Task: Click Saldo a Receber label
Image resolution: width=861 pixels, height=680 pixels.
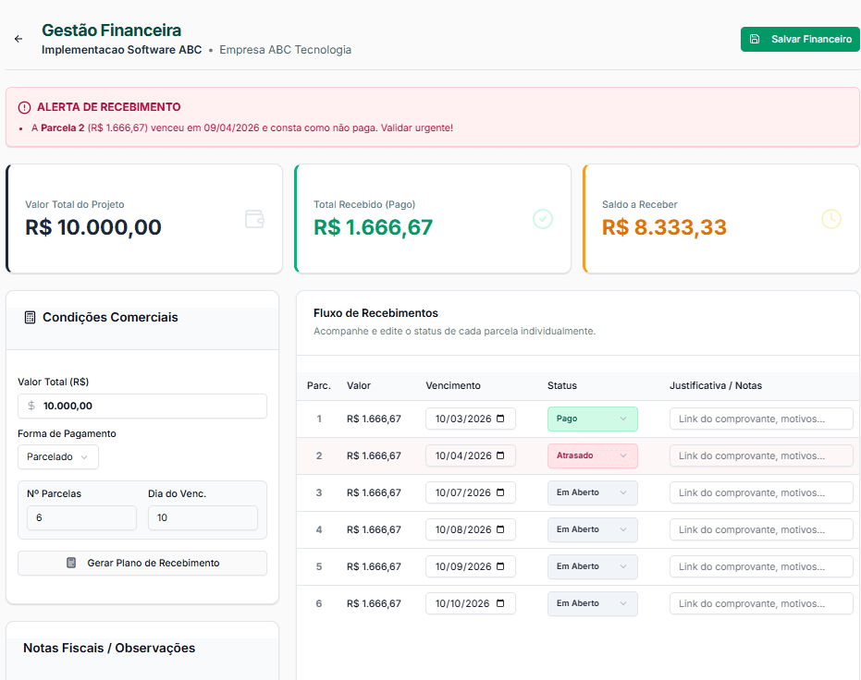Action: coord(640,204)
